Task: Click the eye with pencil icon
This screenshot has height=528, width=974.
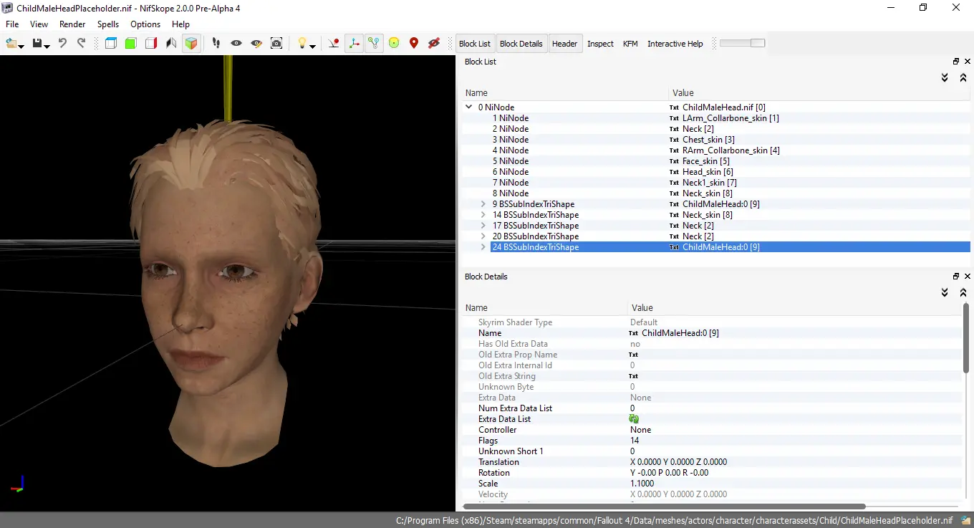Action: (256, 44)
